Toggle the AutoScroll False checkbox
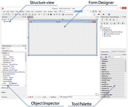The width and height of the screenshot is (128, 107). (10, 66)
